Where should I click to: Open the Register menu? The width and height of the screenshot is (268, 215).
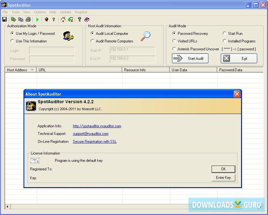(x=81, y=12)
